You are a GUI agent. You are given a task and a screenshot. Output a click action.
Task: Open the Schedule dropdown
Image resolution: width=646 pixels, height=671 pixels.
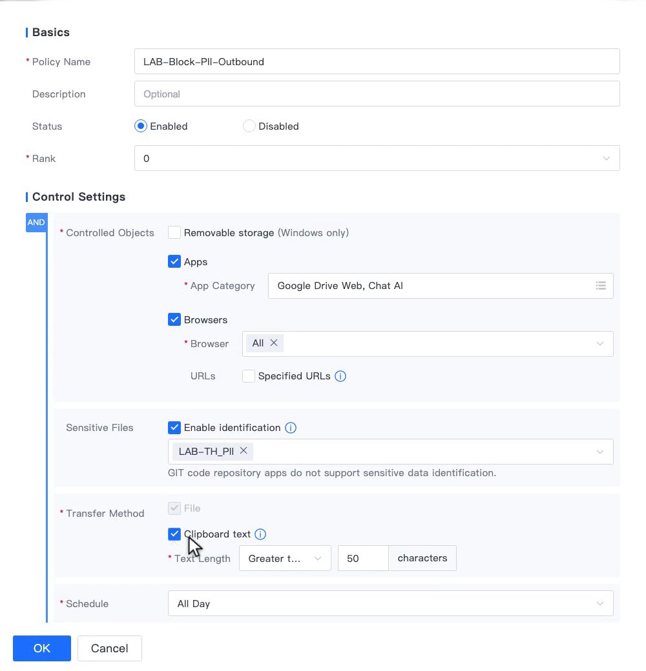[x=391, y=603]
